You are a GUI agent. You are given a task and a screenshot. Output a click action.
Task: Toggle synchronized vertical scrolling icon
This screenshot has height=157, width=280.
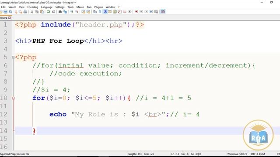click(83, 12)
